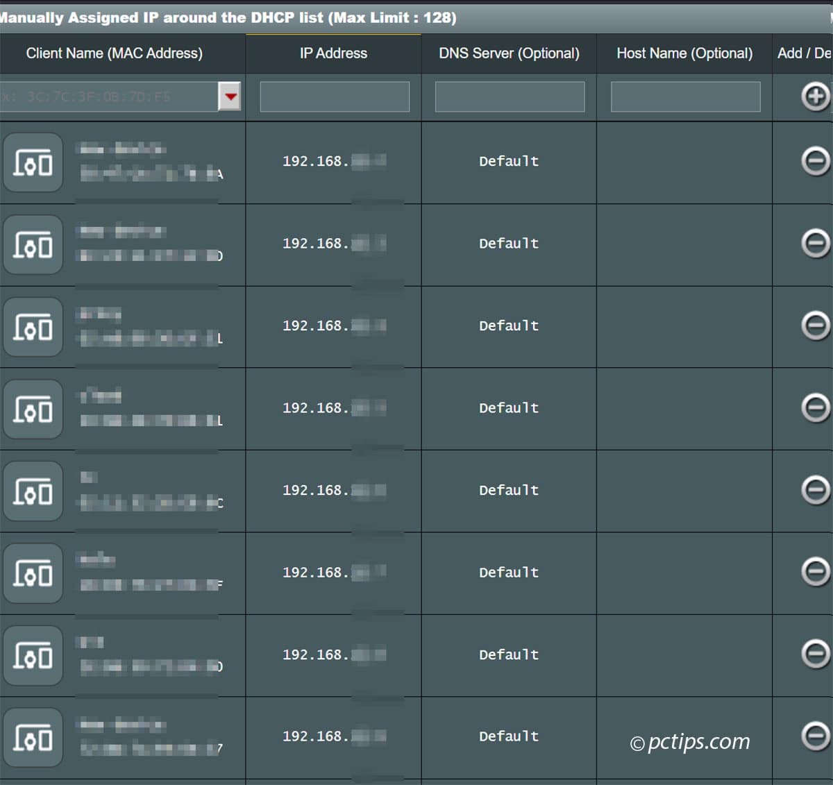Open the client device icon in second row

pyautogui.click(x=33, y=245)
